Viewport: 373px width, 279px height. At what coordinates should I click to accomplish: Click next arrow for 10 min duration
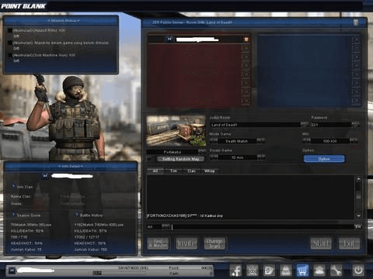[x=261, y=157]
